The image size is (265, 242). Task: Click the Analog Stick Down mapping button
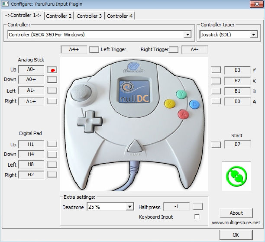coord(52,80)
